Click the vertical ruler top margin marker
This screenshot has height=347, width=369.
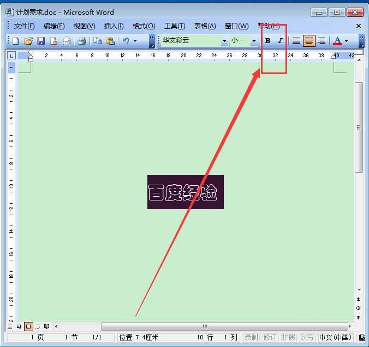pos(11,68)
